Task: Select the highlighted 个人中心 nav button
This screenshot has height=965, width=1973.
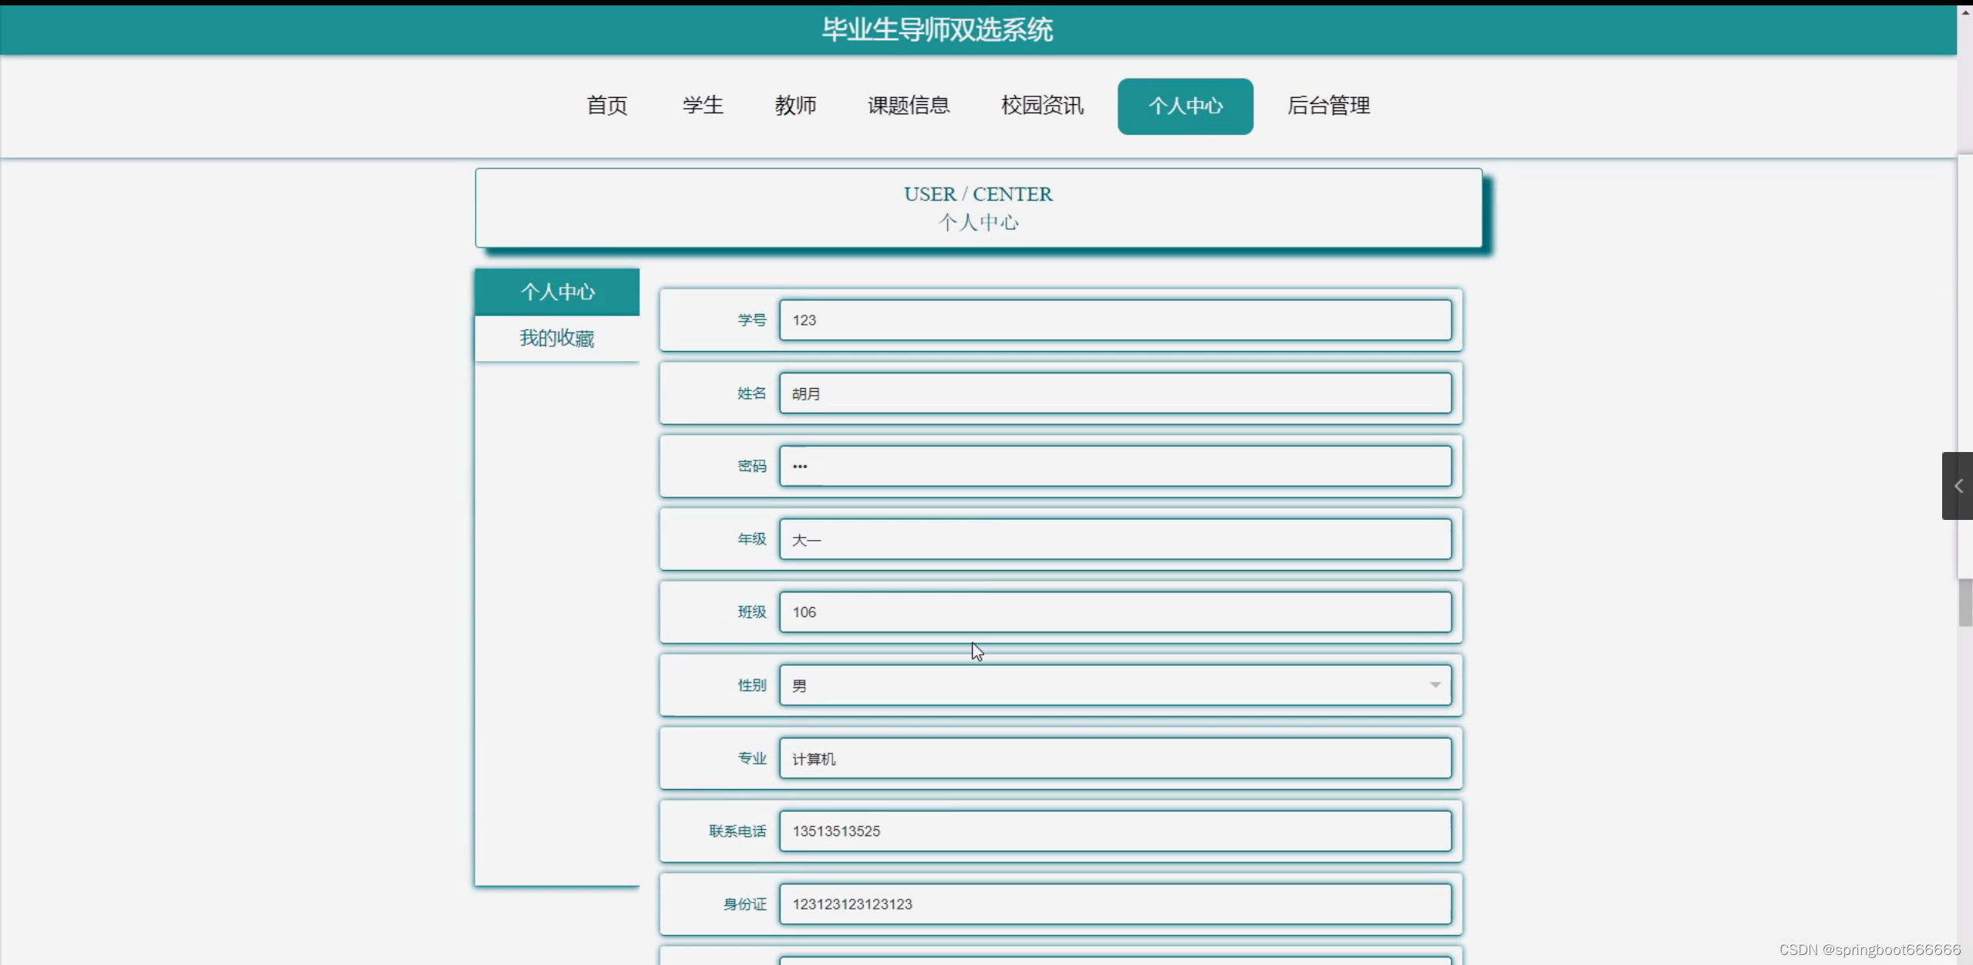Action: [x=1185, y=106]
